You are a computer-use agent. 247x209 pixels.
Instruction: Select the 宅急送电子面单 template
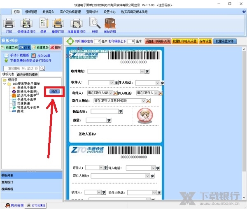click(28, 107)
